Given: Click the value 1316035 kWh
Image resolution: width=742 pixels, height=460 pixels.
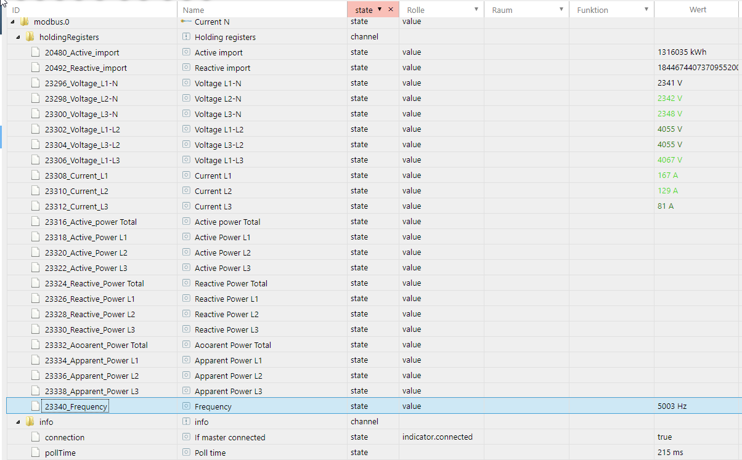Looking at the screenshot, I should [682, 52].
